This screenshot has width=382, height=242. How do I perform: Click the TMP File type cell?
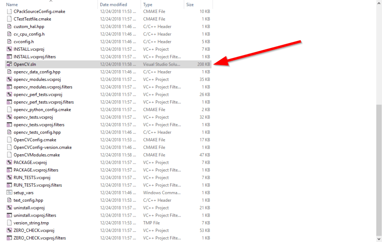click(x=151, y=223)
